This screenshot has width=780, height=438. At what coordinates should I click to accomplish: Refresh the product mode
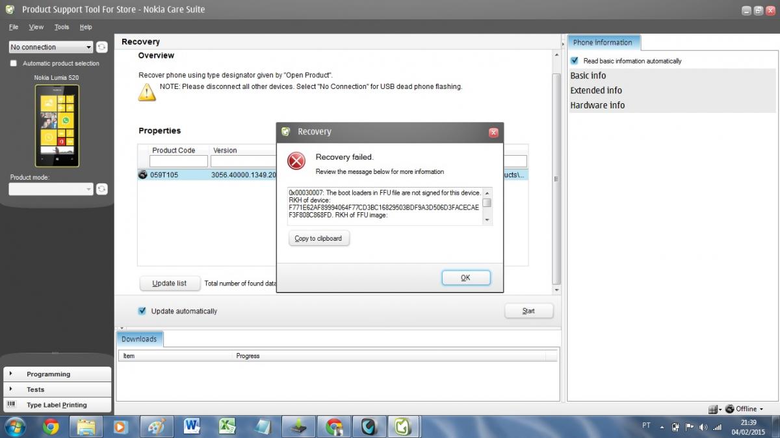(102, 189)
